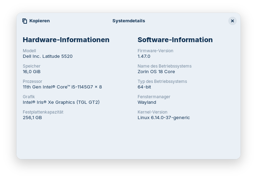Image resolution: width=257 pixels, height=179 pixels.
Task: Select the Dell Inc. Latitude 5520 model value
Action: pos(48,56)
